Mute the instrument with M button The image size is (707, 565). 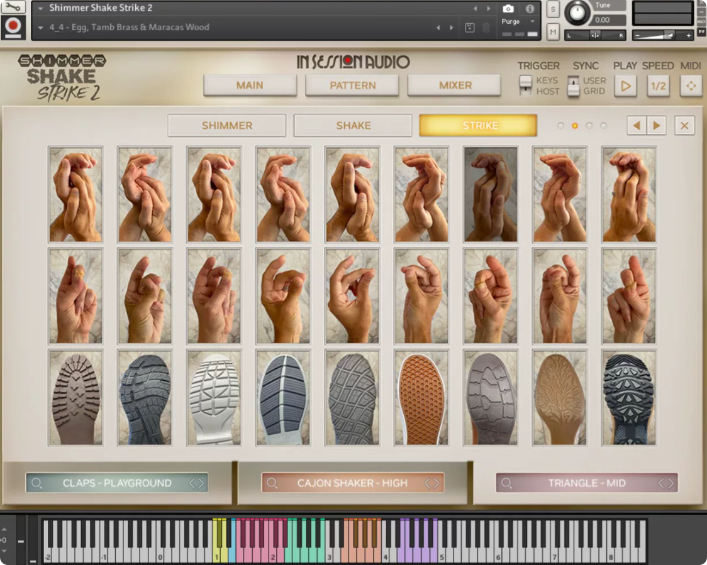tap(554, 31)
